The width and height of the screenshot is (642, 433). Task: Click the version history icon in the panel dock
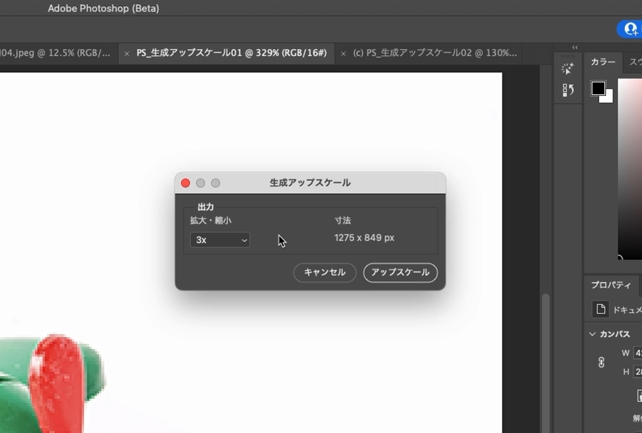567,90
